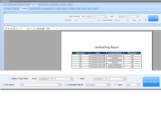Open the Text Messaging main tab
The height and width of the screenshot is (121, 161).
[43, 5]
